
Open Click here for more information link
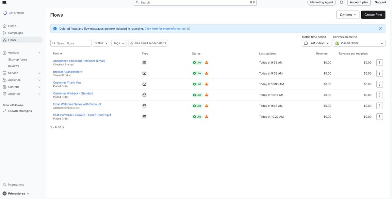pos(167,29)
